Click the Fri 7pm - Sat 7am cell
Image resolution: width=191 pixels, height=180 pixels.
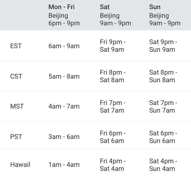113,107
